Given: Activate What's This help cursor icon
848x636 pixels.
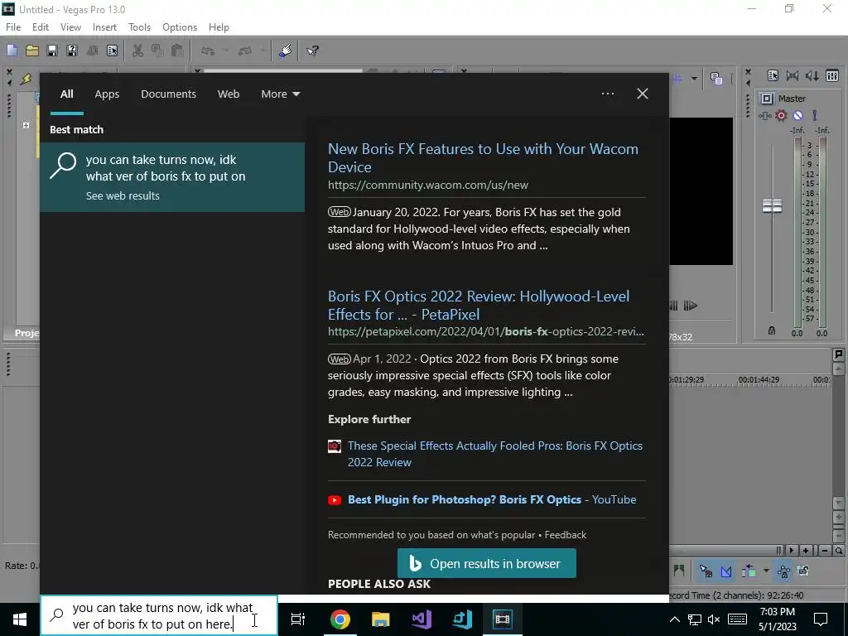Looking at the screenshot, I should tap(312, 51).
